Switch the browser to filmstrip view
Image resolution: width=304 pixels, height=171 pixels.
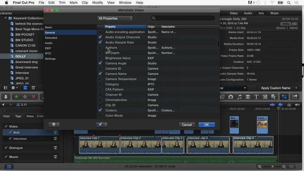[x=25, y=88]
